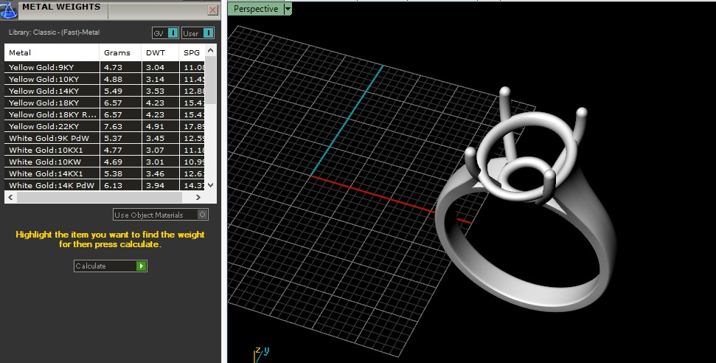Click the 7.63 grams value
This screenshot has width=716, height=363.
pyautogui.click(x=113, y=127)
